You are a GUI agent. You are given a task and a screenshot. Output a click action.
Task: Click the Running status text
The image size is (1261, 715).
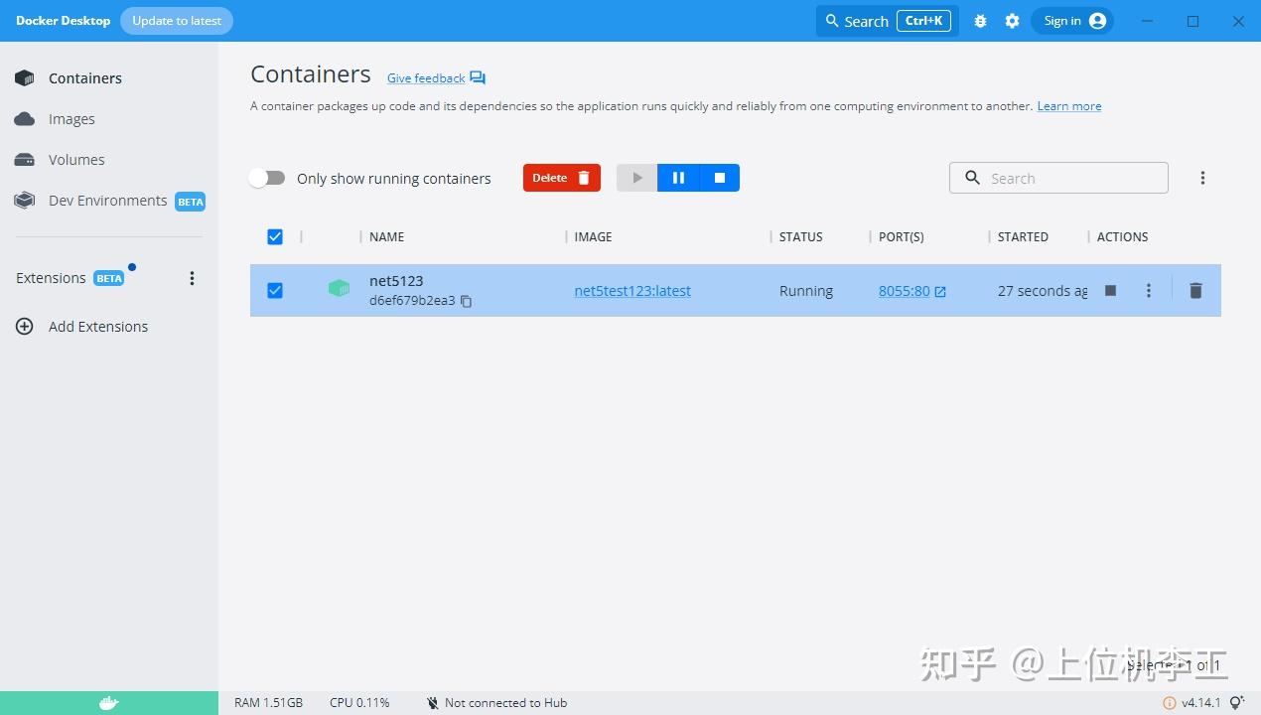(x=806, y=291)
